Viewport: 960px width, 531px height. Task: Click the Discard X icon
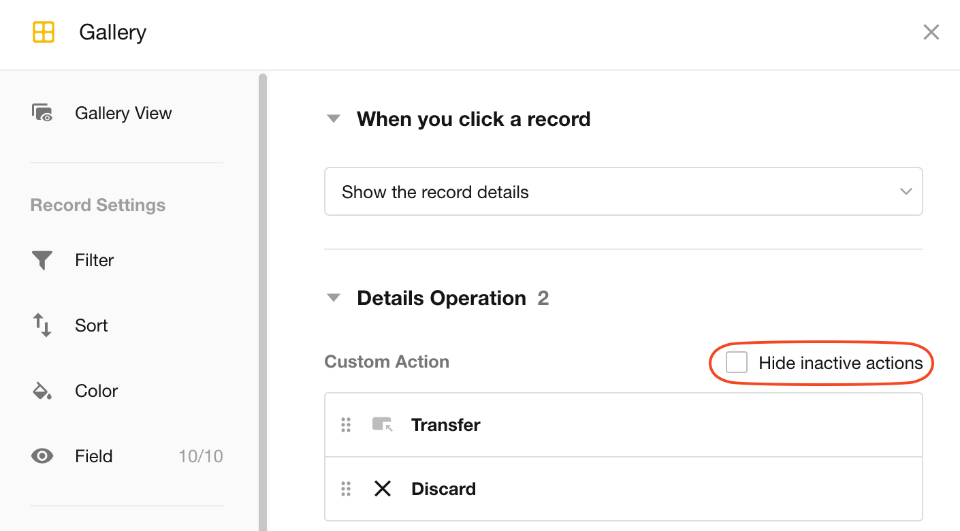[383, 489]
